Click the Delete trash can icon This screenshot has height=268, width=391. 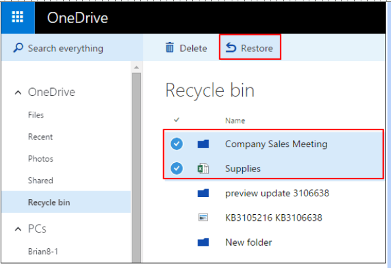170,47
